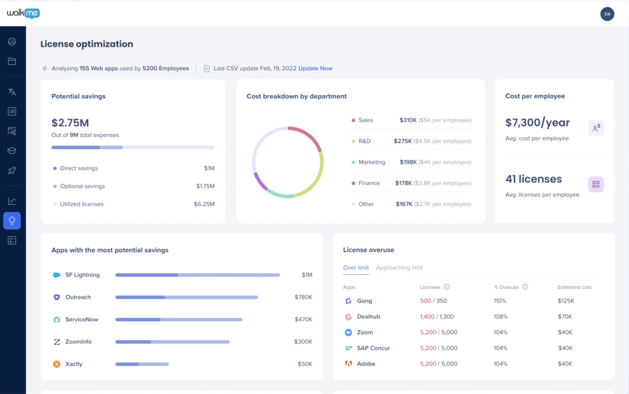Click the Update Now link
Image resolution: width=629 pixels, height=394 pixels.
point(315,68)
